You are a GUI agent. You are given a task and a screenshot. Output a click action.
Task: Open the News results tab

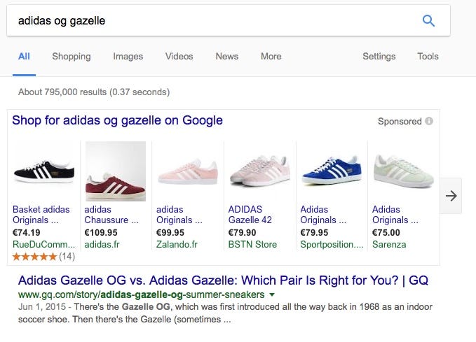227,57
